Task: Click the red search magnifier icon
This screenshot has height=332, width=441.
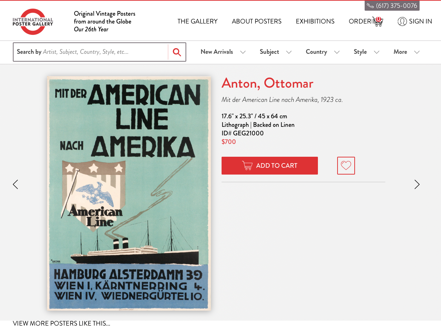Action: coord(177,52)
